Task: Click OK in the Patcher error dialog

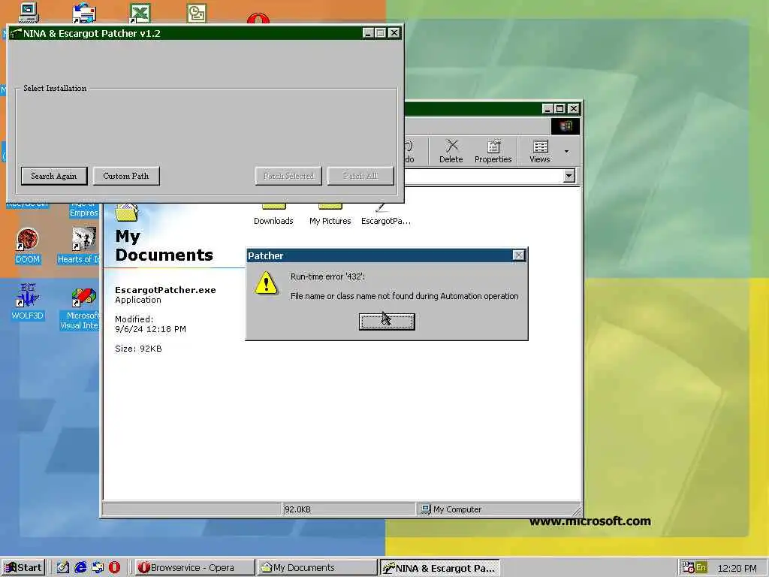Action: [387, 322]
